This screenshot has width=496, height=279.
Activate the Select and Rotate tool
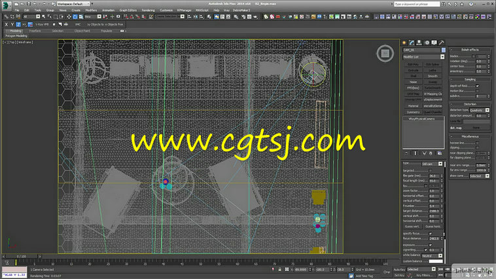point(75,16)
